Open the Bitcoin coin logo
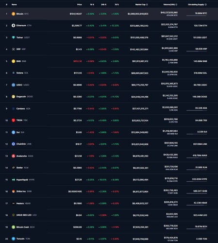Viewport: 218px width, 243px height. (x=14, y=14)
